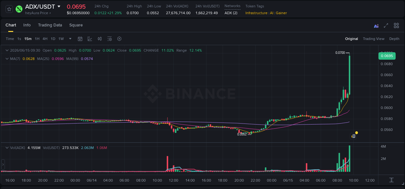
Task: Switch to the Info tab
Action: pos(27,25)
